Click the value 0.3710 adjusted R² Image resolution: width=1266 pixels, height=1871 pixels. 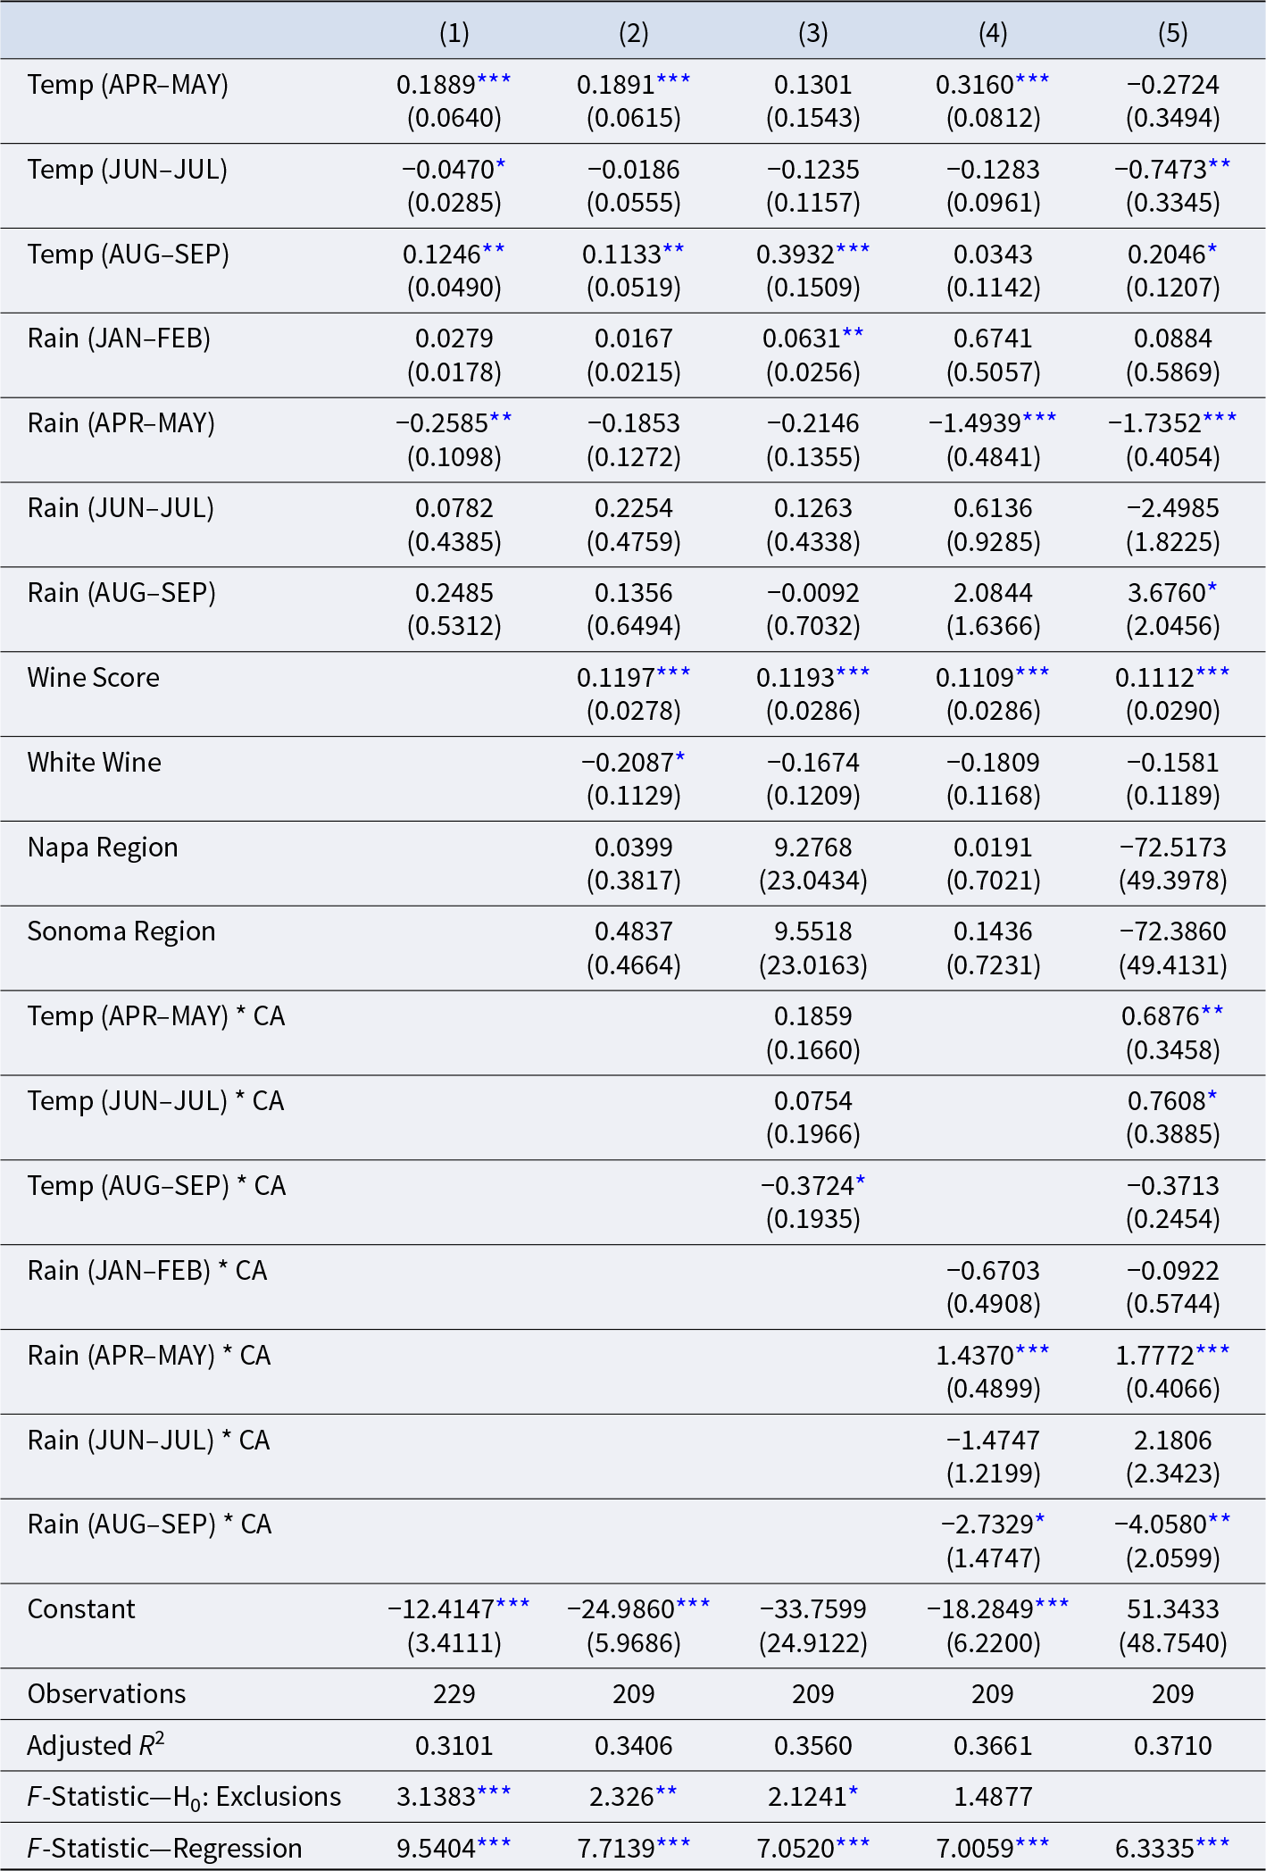pyautogui.click(x=1172, y=1745)
